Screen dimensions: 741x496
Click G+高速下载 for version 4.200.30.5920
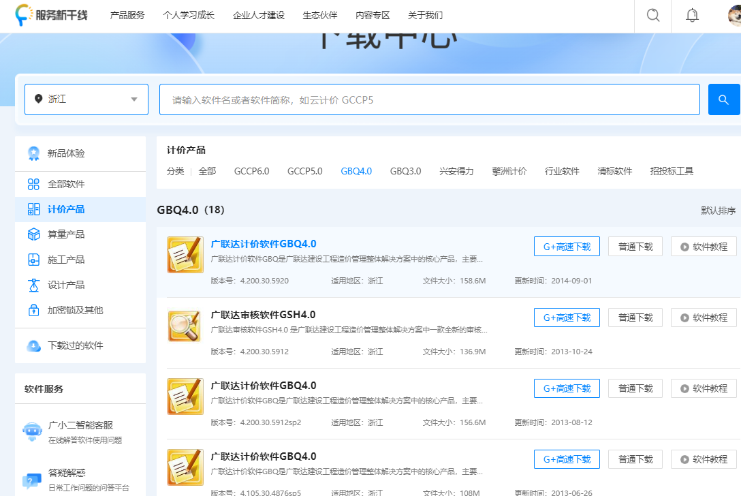567,247
